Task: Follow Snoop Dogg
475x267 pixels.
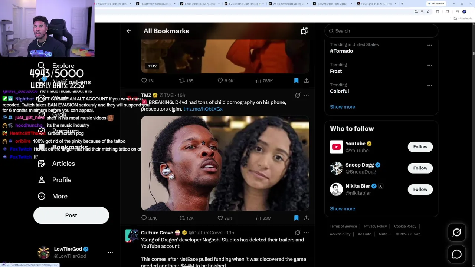Action: [420, 168]
